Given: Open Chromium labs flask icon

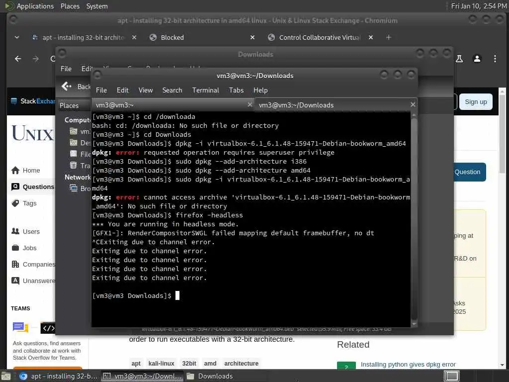Looking at the screenshot, I should tap(459, 59).
